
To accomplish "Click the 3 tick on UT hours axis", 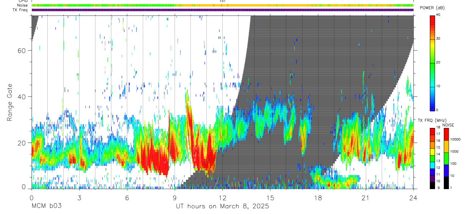I will [79, 197].
